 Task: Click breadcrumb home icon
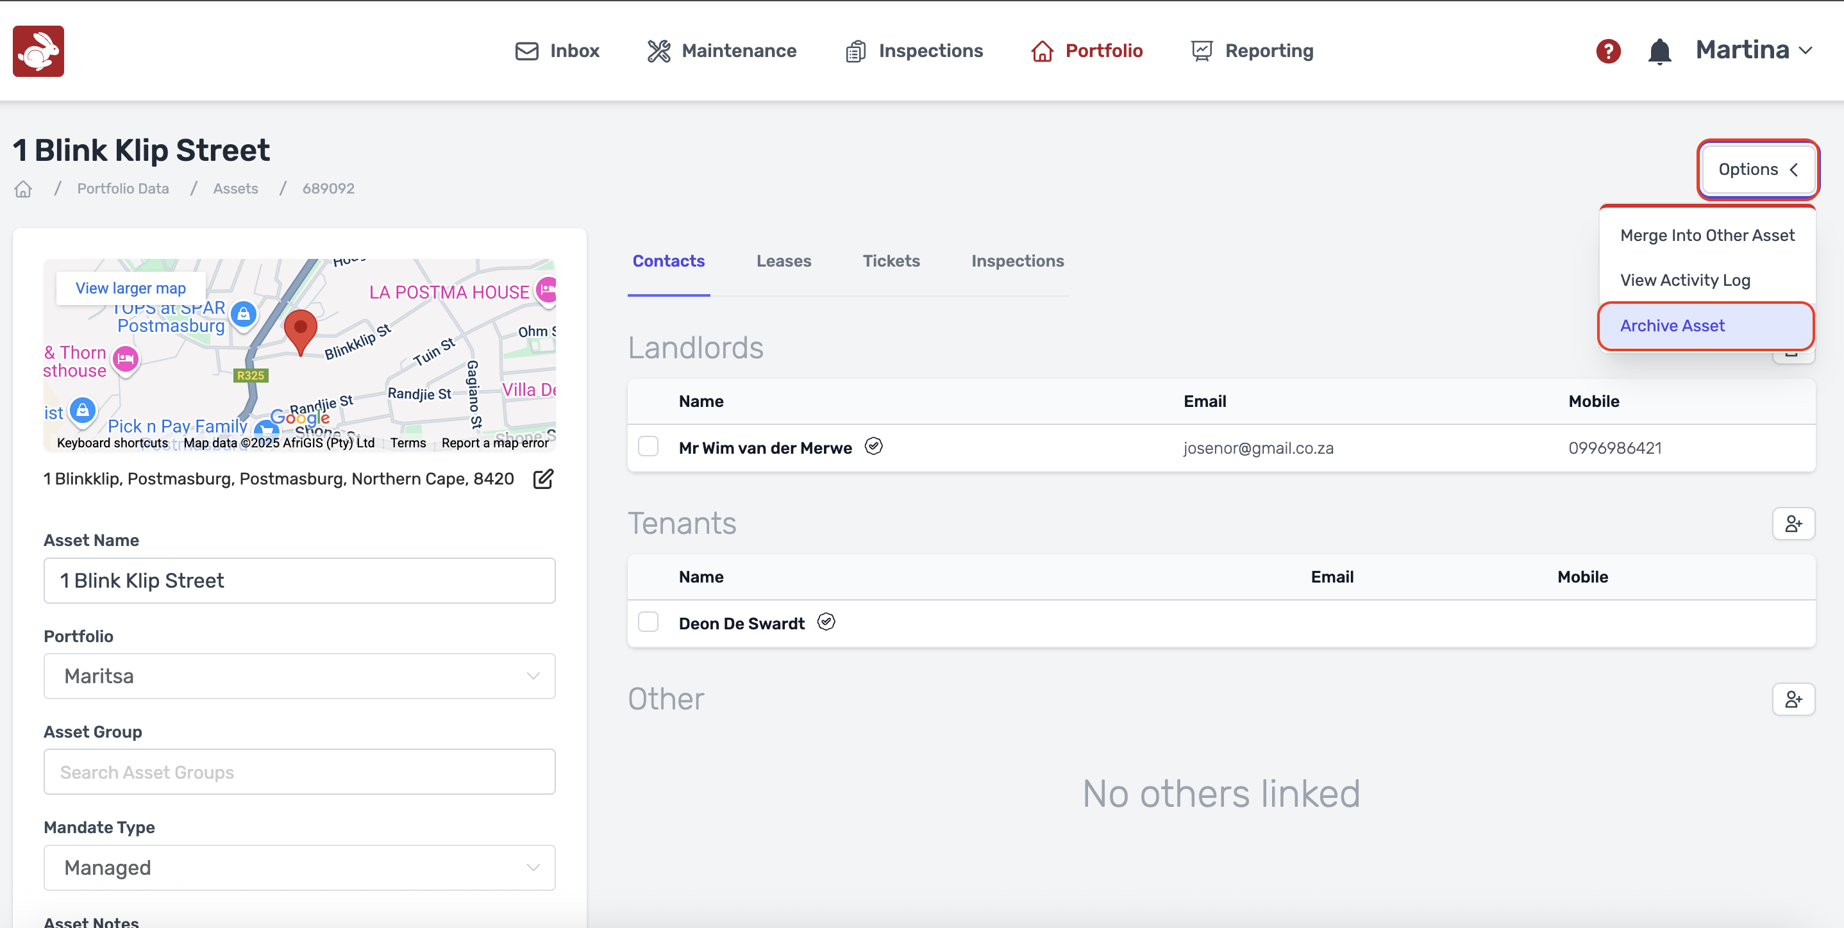point(23,189)
